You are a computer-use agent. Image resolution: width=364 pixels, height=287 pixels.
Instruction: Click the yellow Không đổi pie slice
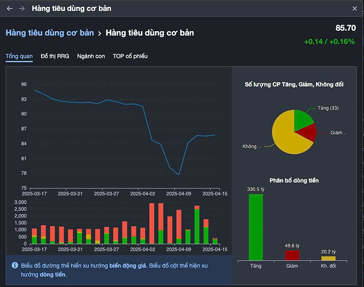284,135
